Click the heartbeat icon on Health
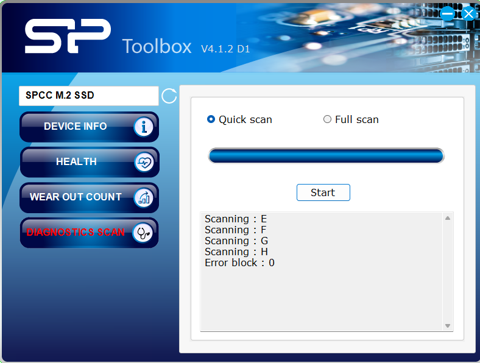 (144, 162)
